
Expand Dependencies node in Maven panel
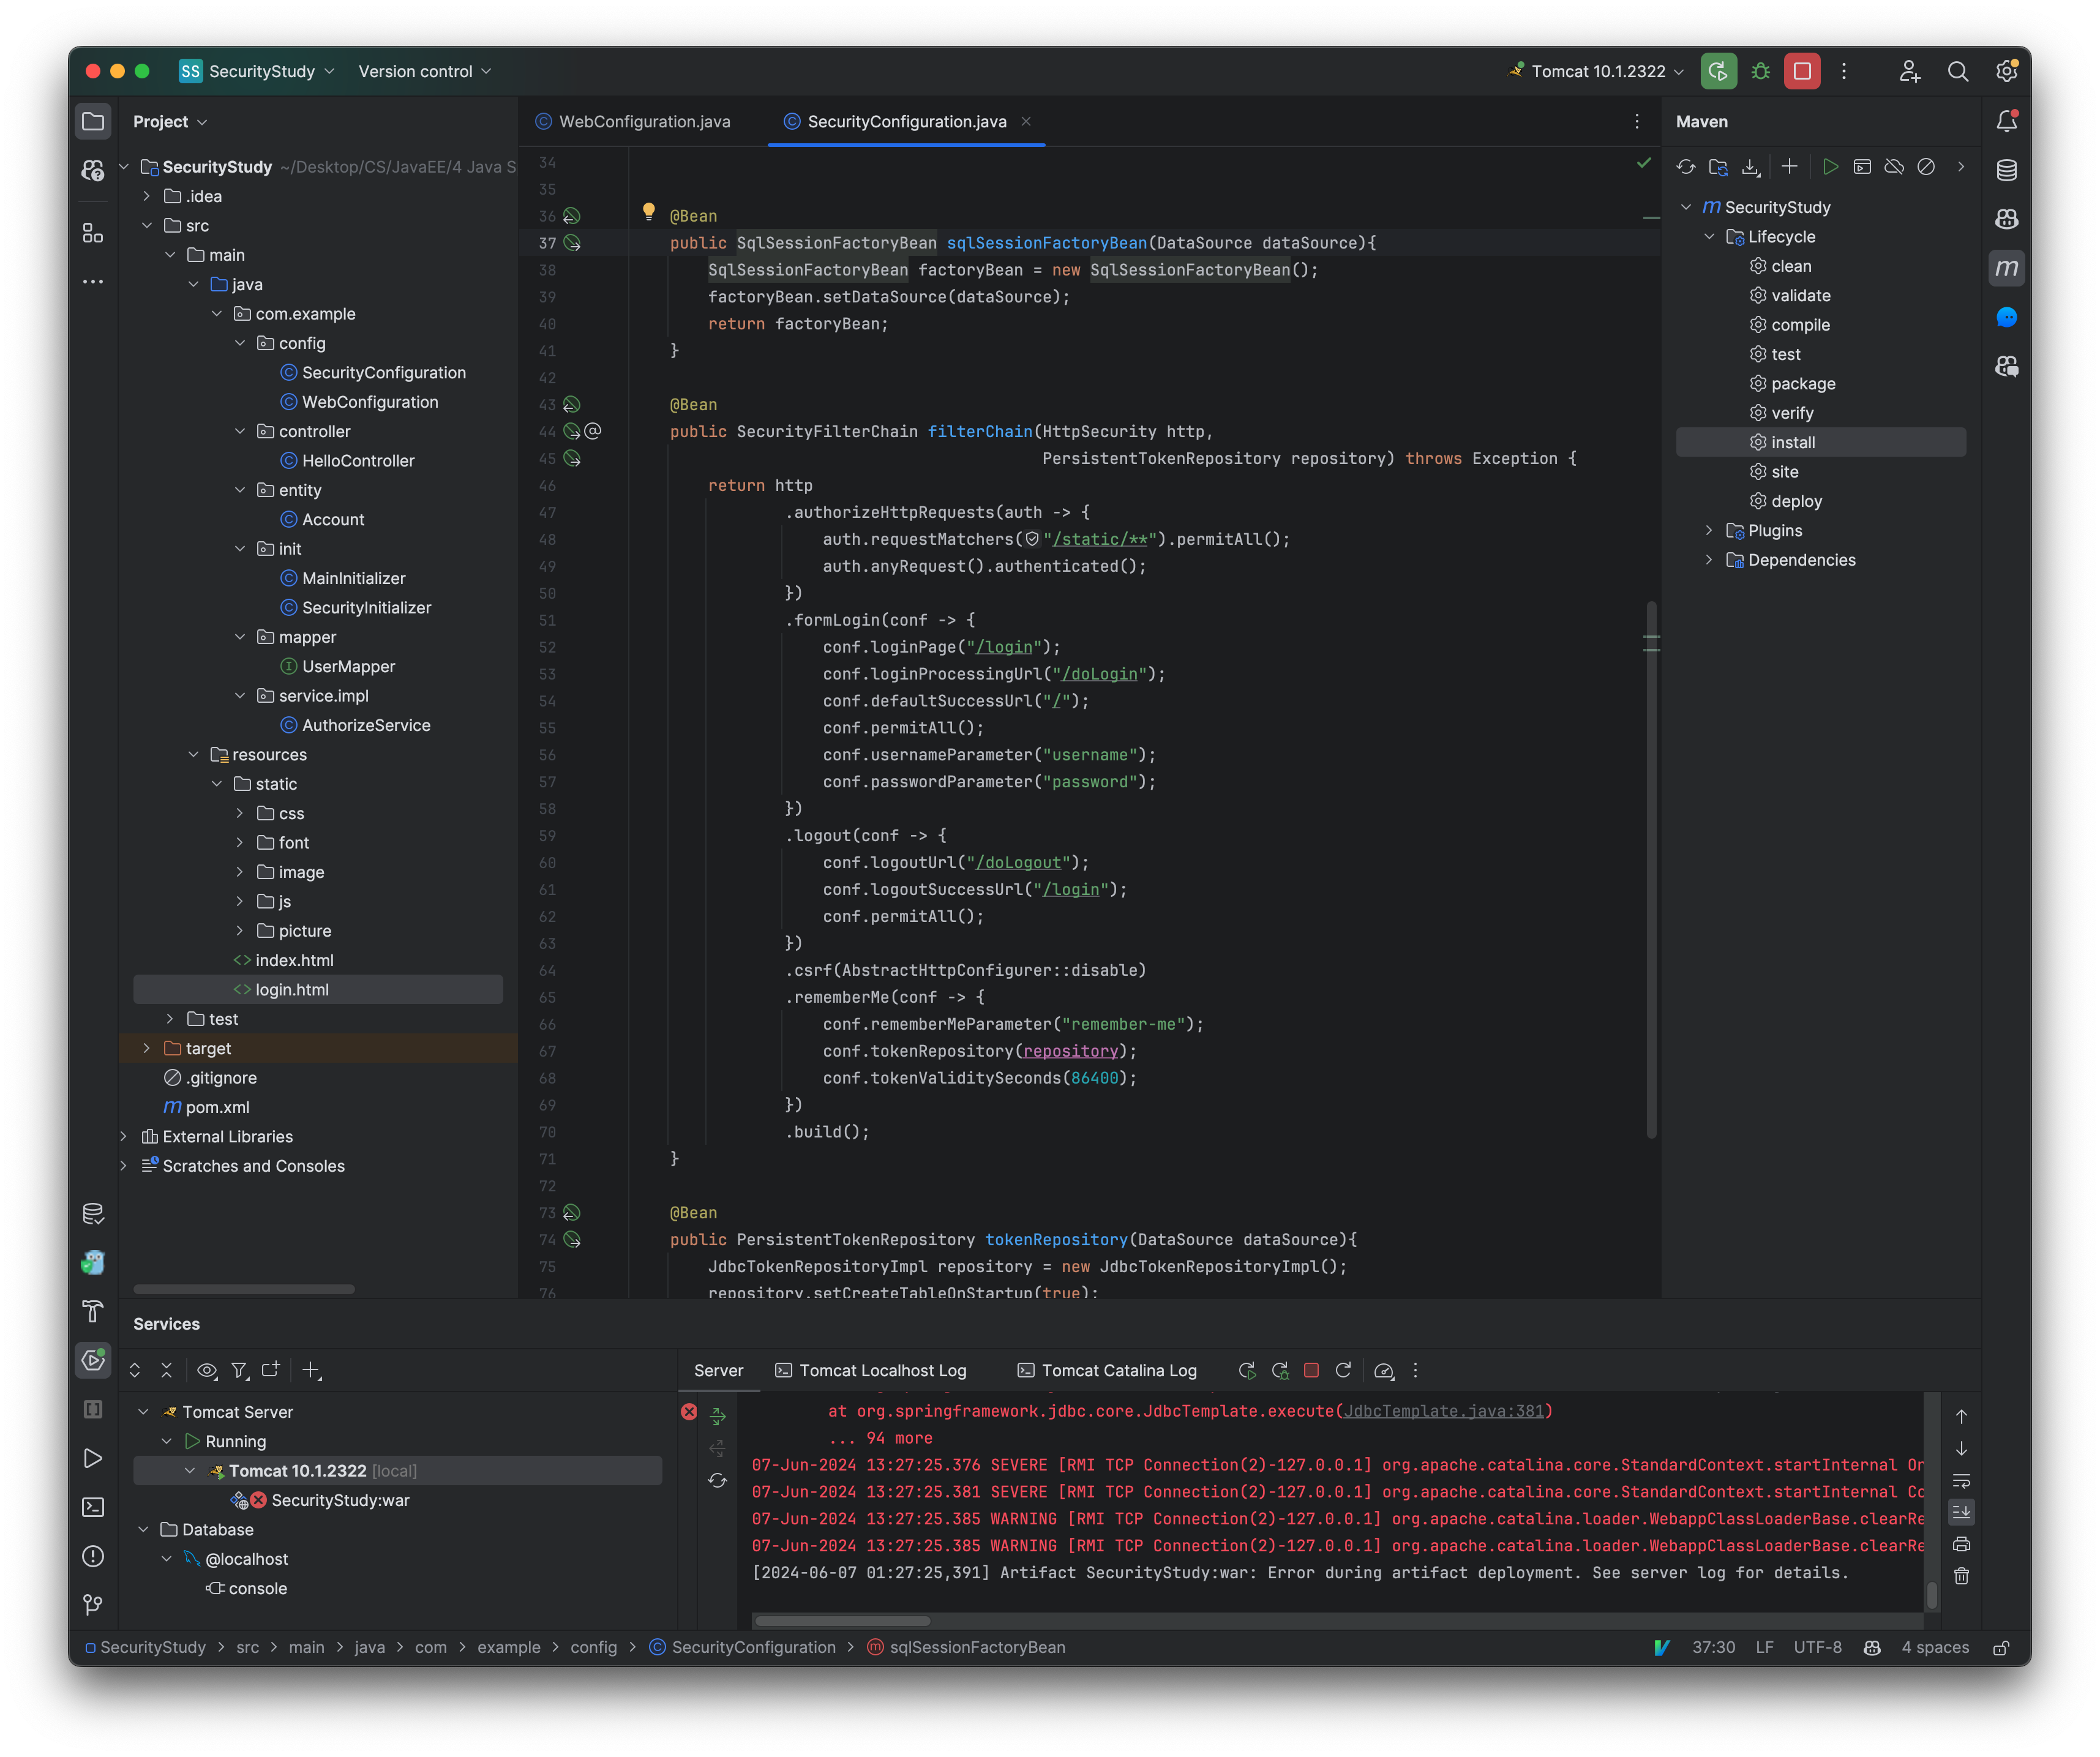pos(1709,560)
